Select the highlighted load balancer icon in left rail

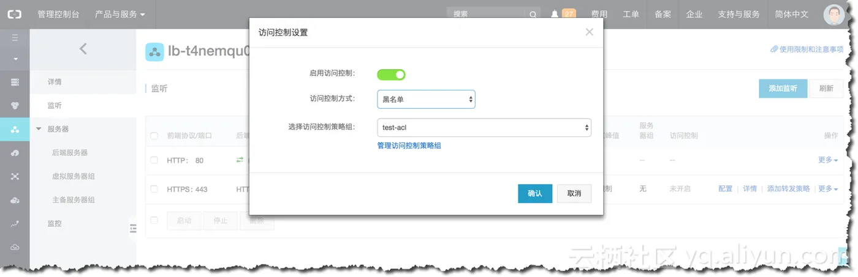click(x=15, y=129)
